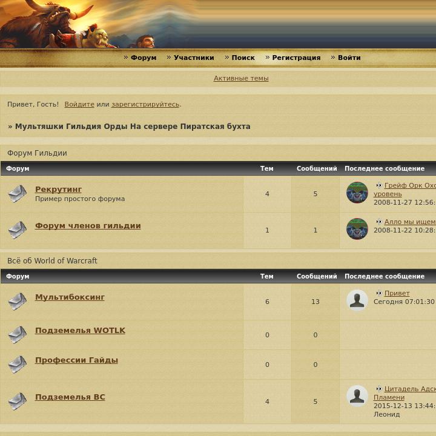The image size is (436, 436).
Task: Click the arrow icon before Грейф Орк link
Action: (x=378, y=185)
